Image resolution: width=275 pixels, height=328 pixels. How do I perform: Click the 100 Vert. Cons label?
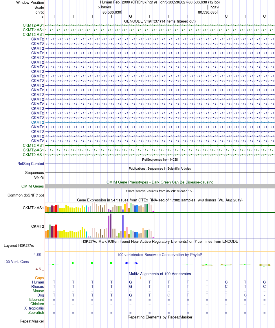tap(16, 262)
